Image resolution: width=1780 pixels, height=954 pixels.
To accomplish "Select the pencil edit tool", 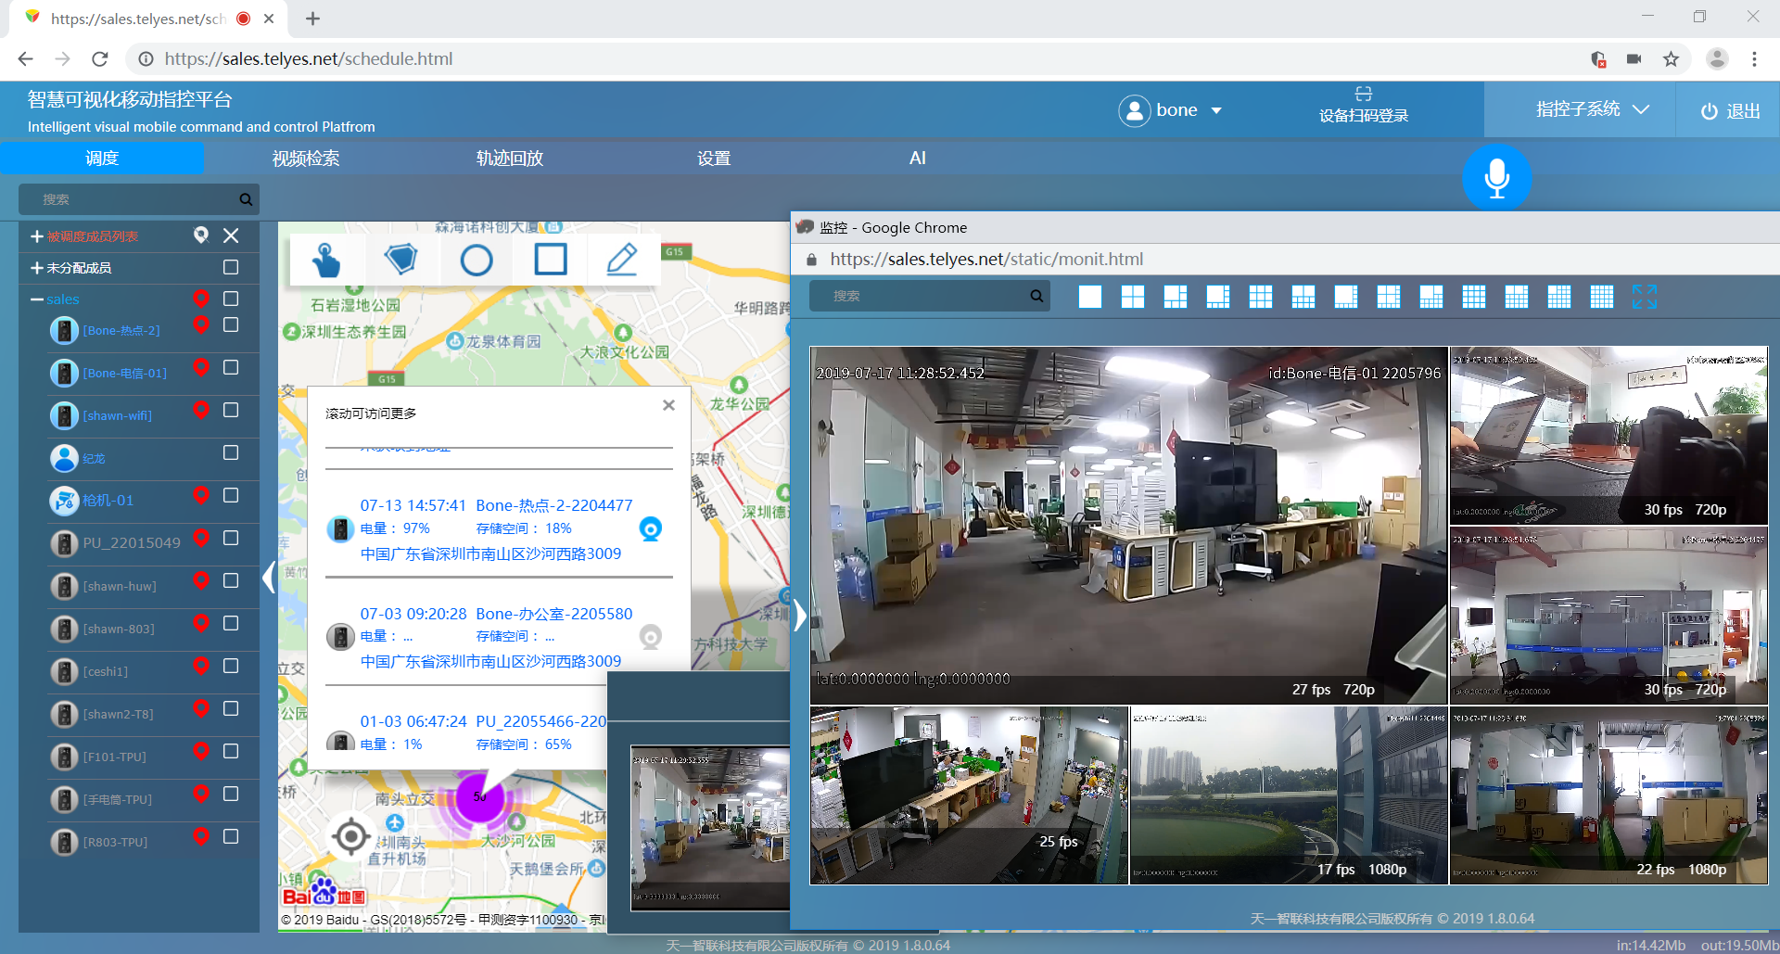I will tap(622, 260).
